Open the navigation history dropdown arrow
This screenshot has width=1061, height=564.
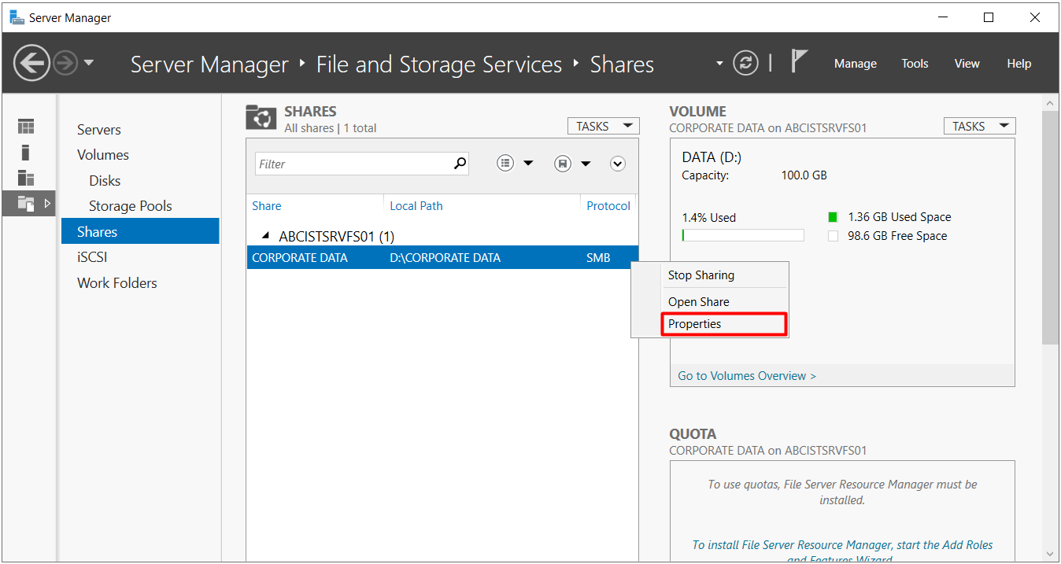(x=88, y=63)
